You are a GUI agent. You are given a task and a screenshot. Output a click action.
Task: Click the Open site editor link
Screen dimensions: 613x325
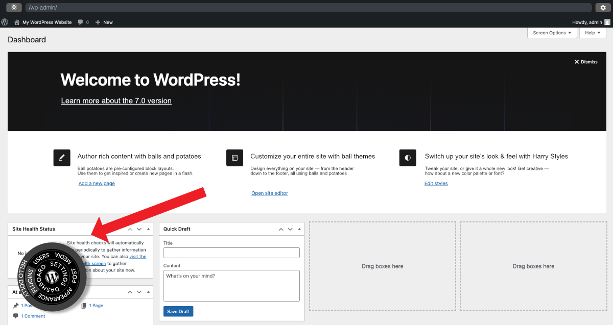click(270, 193)
